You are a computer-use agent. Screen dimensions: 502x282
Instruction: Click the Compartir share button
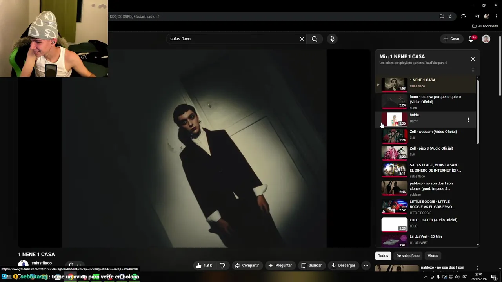click(x=247, y=265)
